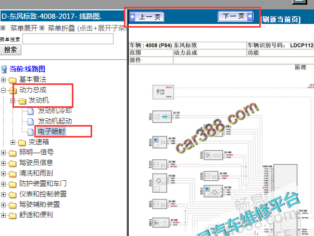Screen dimensions: 314x236
Task: Select the 发动机 tree entry
Action: (x=39, y=100)
